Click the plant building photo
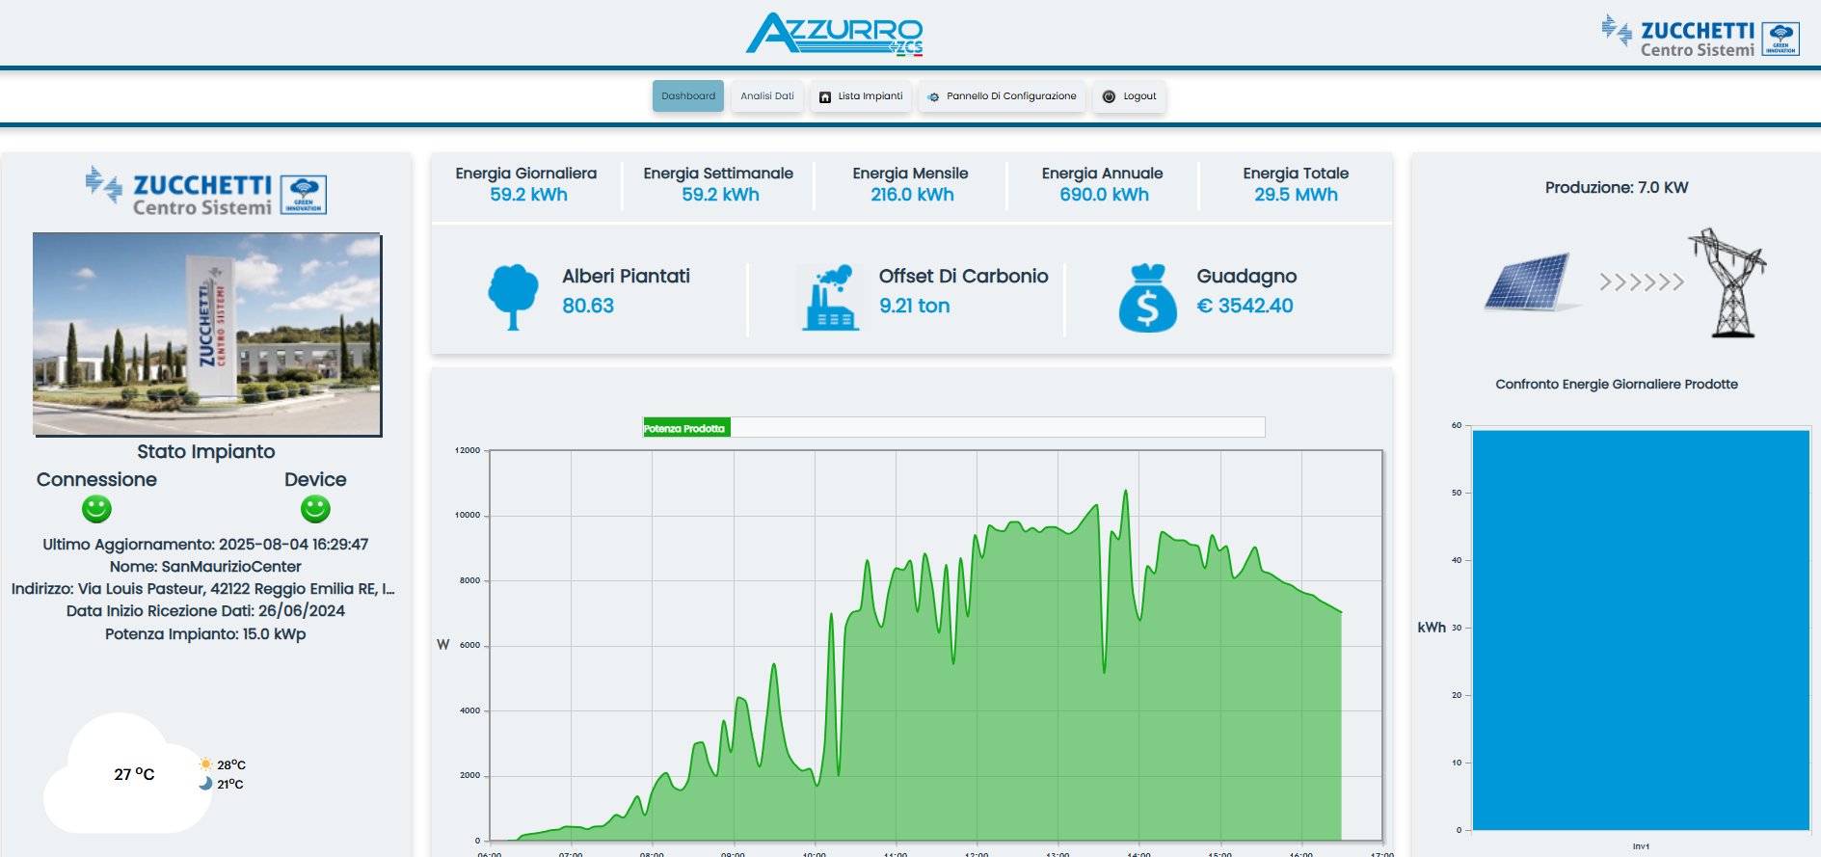1821x857 pixels. [x=207, y=335]
